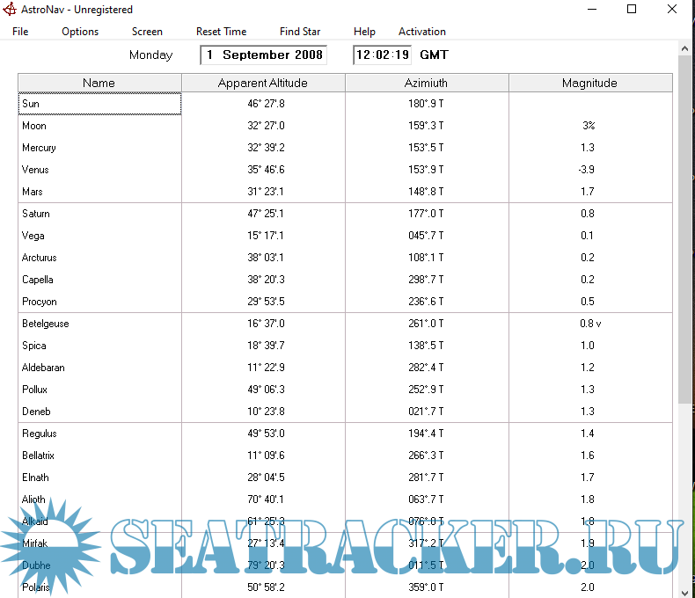Select the Venus entry in Name column

(x=36, y=170)
